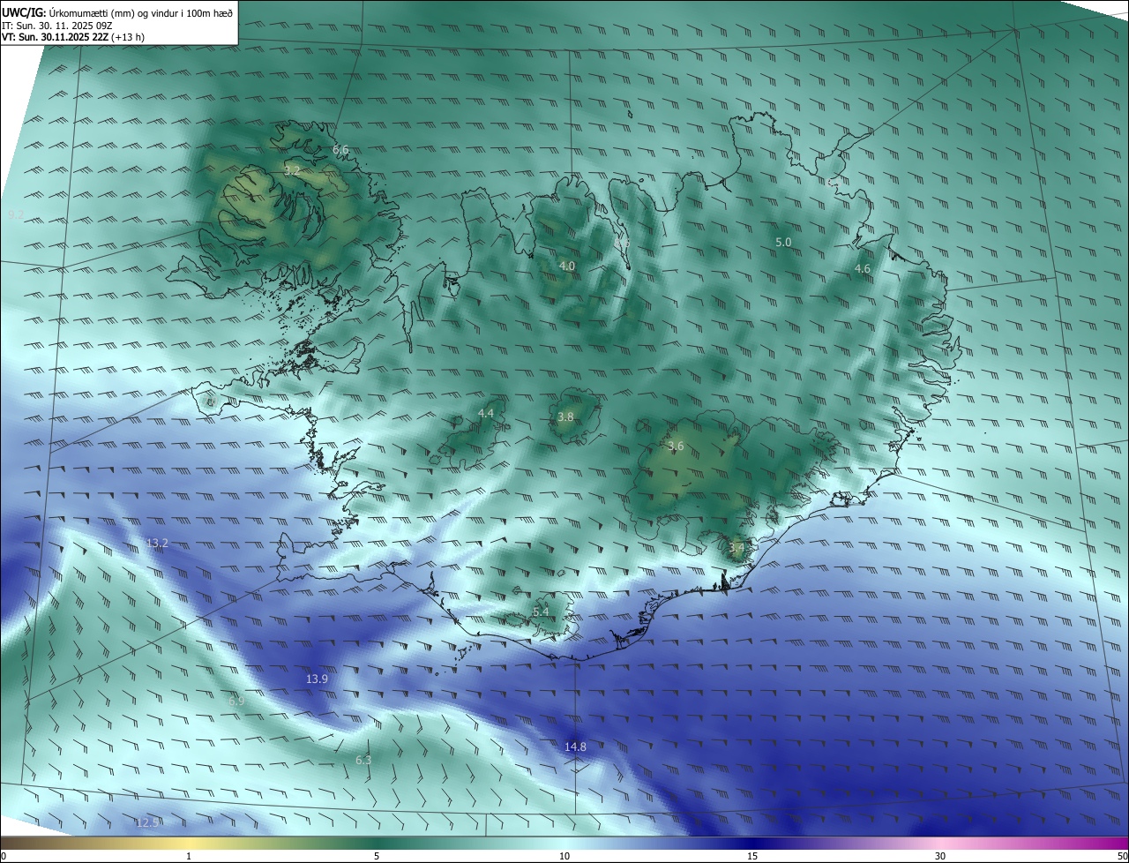Viewport: 1129px width, 863px height.
Task: Click the 6.6 value label on the map
Action: [x=340, y=150]
